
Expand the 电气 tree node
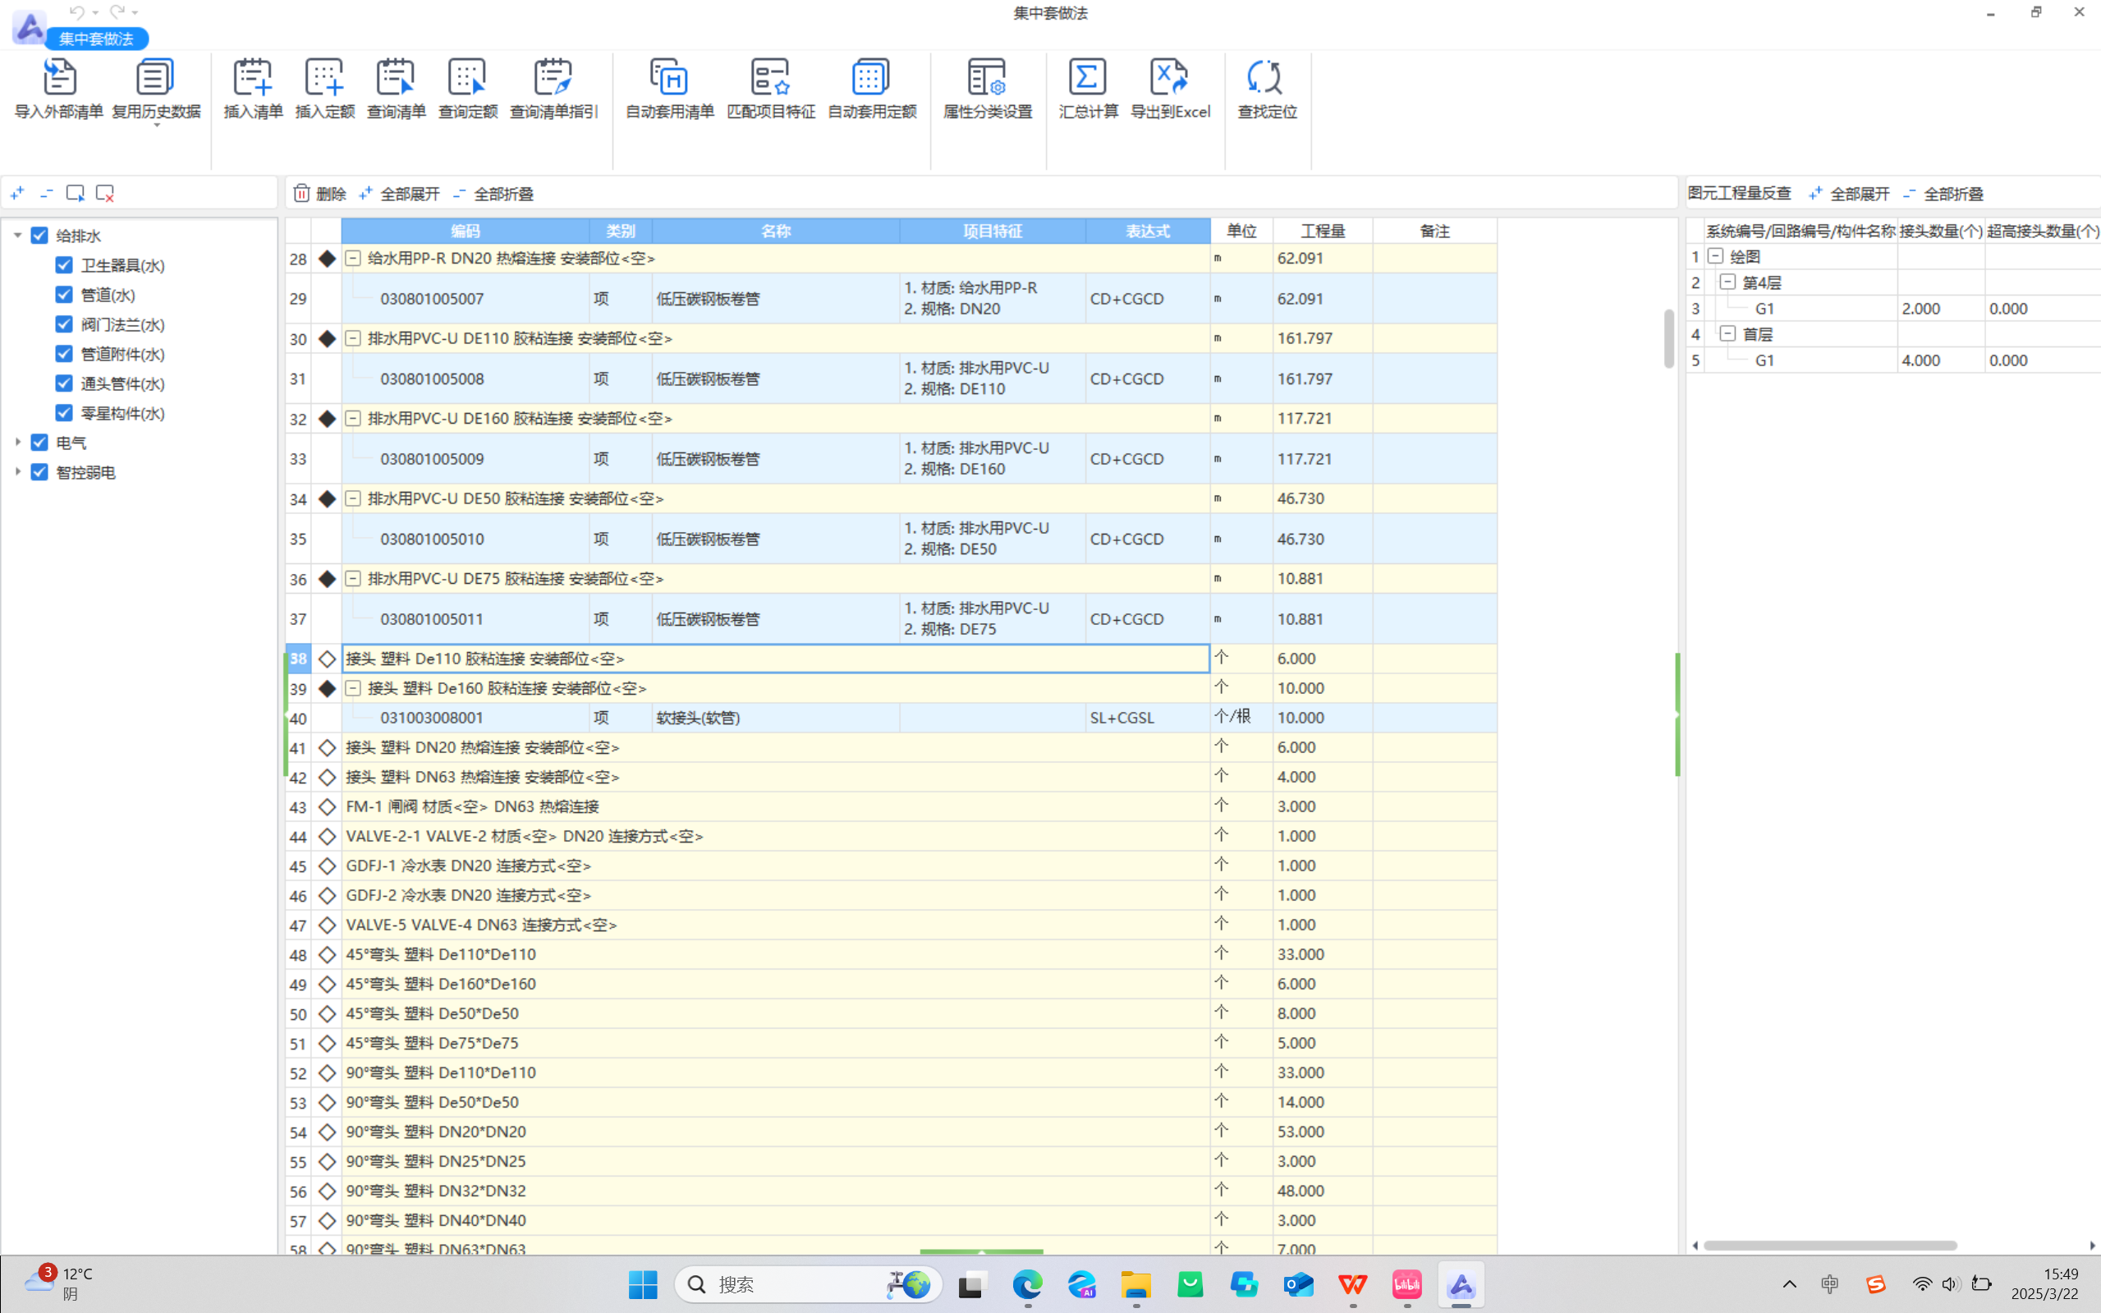(17, 442)
